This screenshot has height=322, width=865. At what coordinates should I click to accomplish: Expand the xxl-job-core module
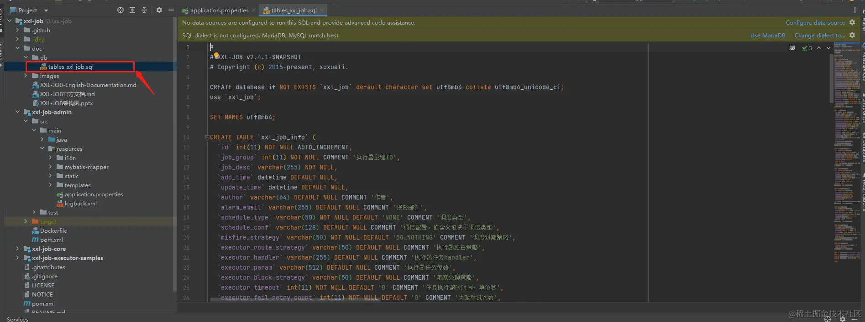(x=18, y=249)
